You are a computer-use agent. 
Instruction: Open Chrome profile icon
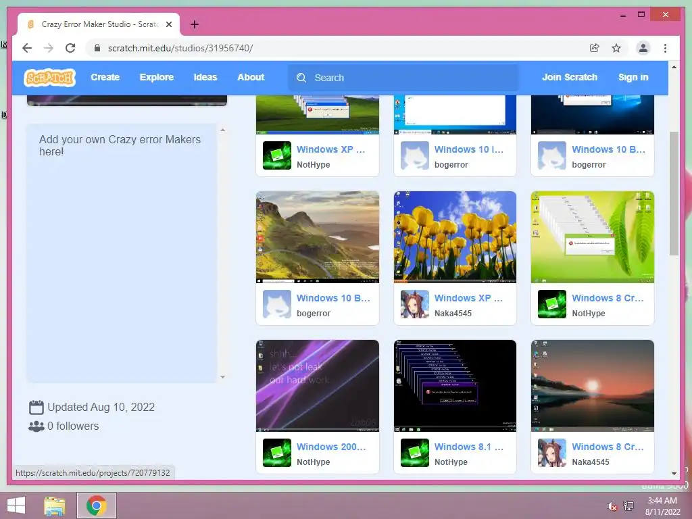643,48
